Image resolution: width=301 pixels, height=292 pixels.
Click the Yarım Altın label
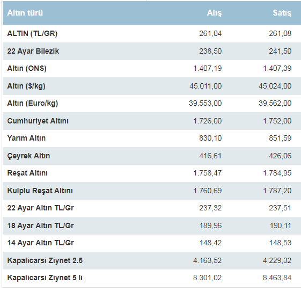[x=26, y=138]
